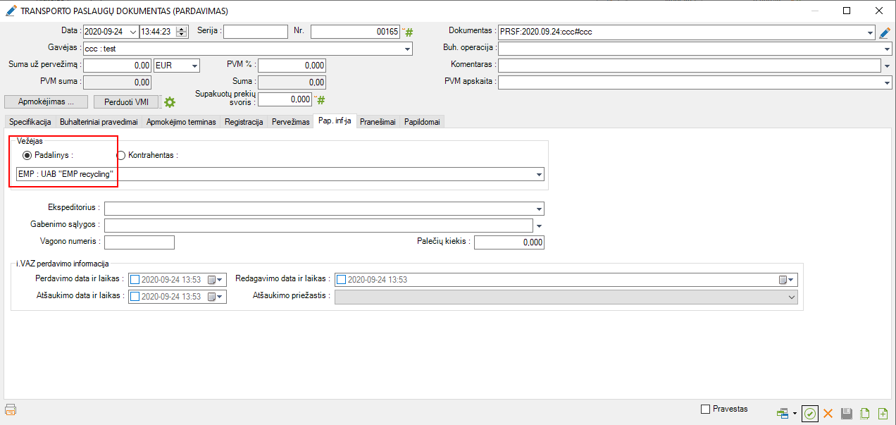Image resolution: width=896 pixels, height=425 pixels.
Task: Click the Komentaras input field
Action: [690, 66]
